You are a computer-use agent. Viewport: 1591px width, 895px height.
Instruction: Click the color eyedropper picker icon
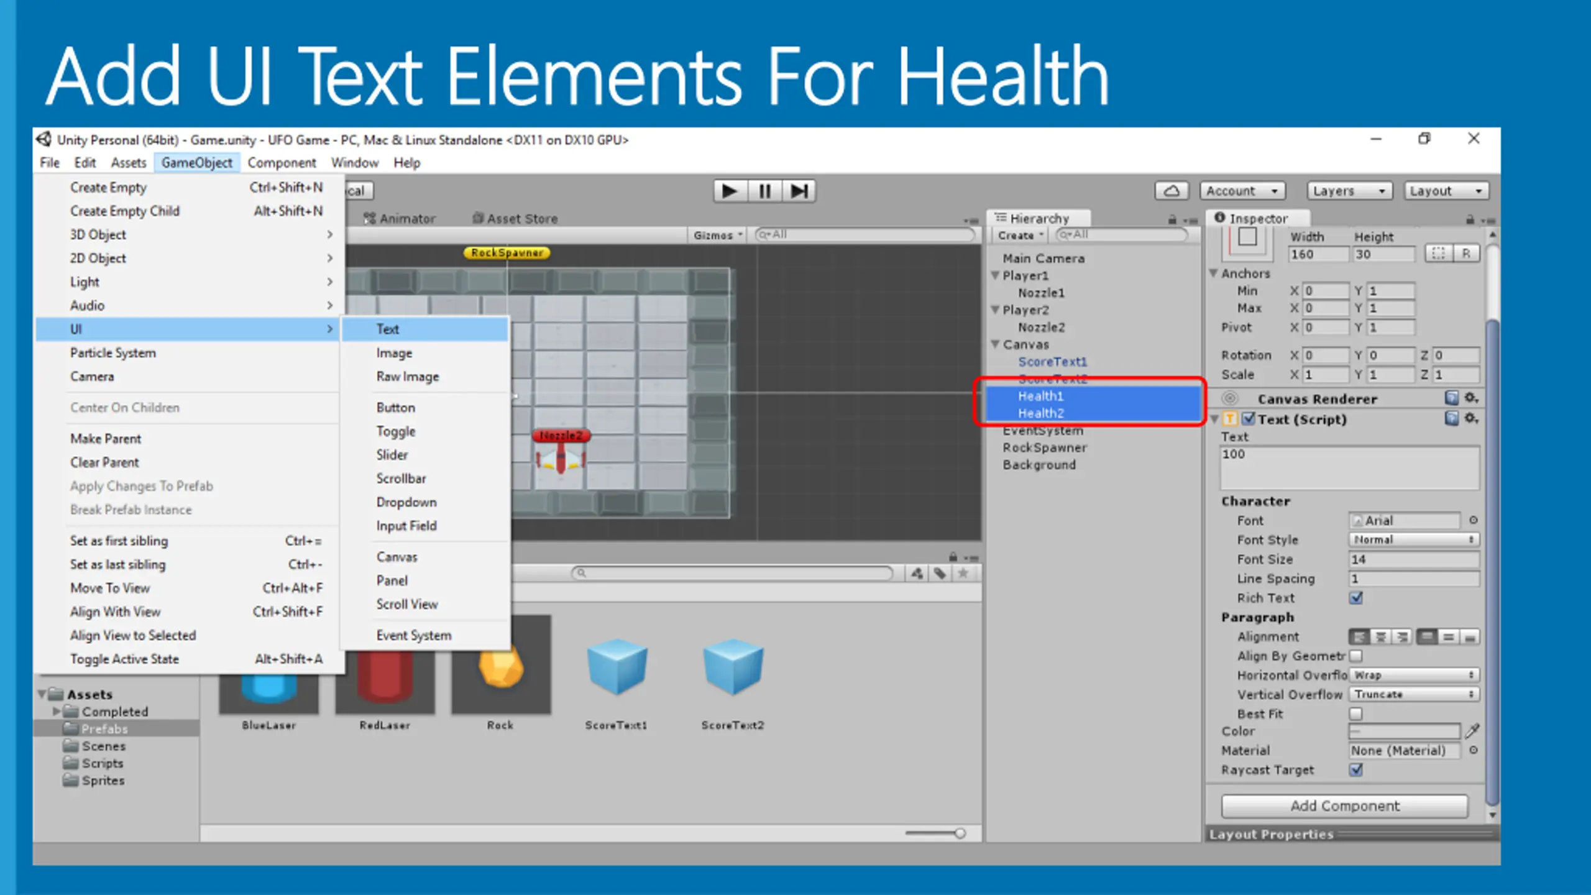tap(1472, 731)
